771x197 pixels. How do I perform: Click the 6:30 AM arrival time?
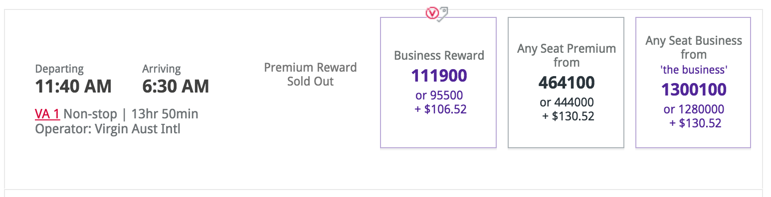pos(176,87)
